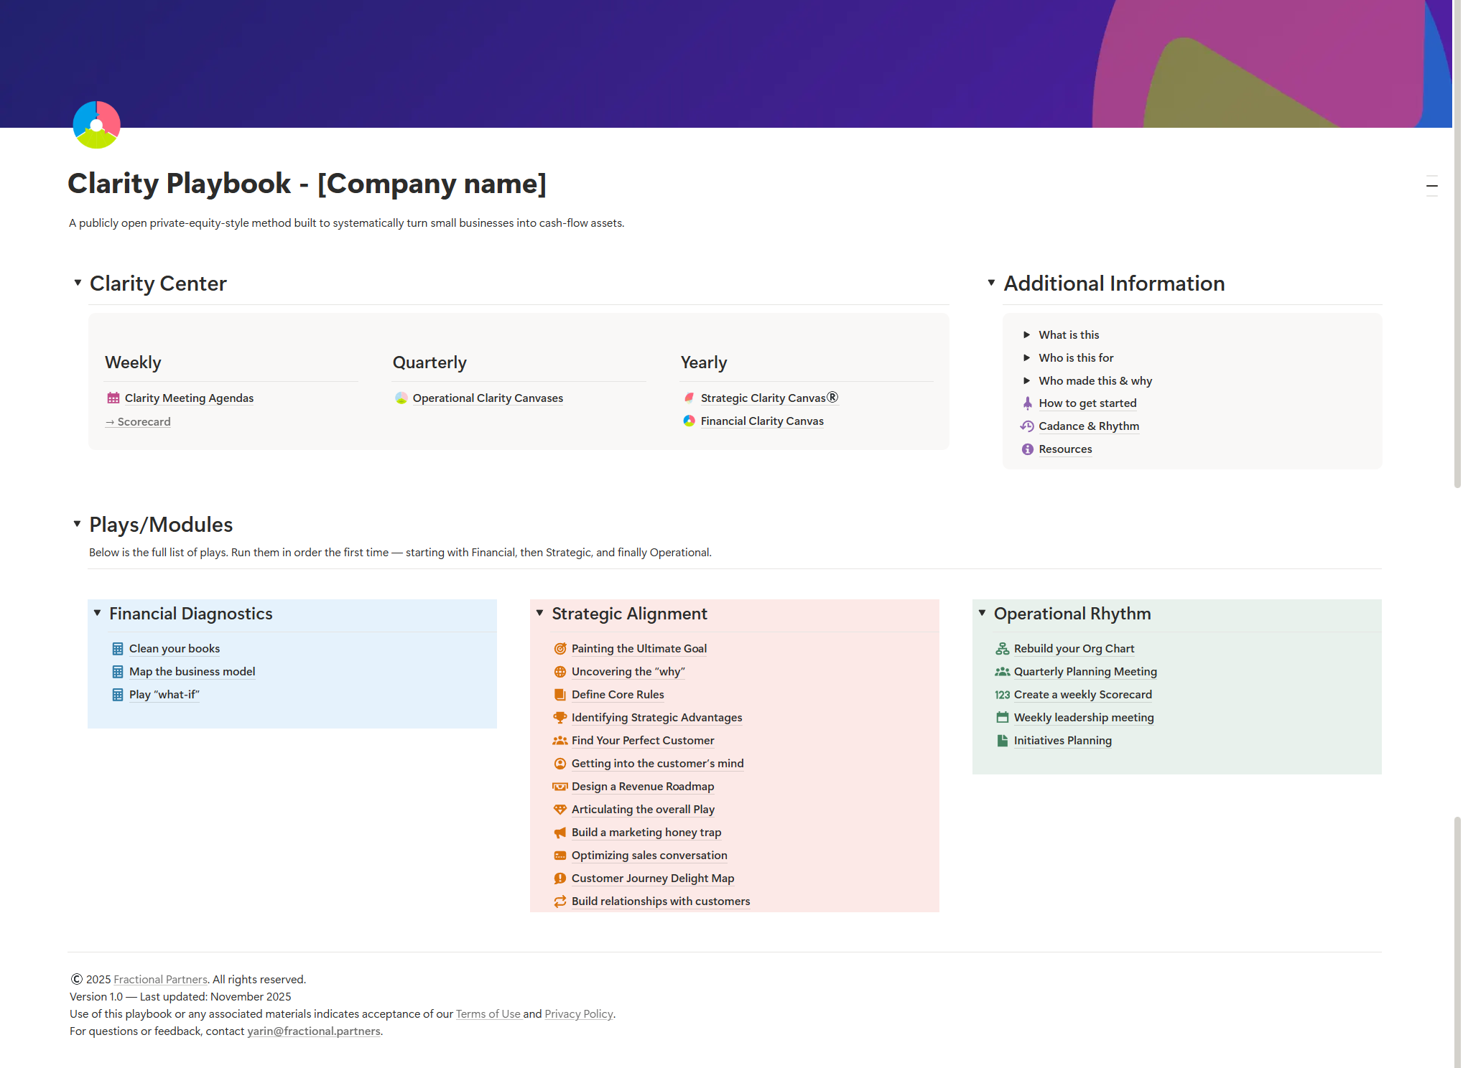
Task: Click the trophy icon for Identifying Strategic Advantages
Action: [559, 717]
